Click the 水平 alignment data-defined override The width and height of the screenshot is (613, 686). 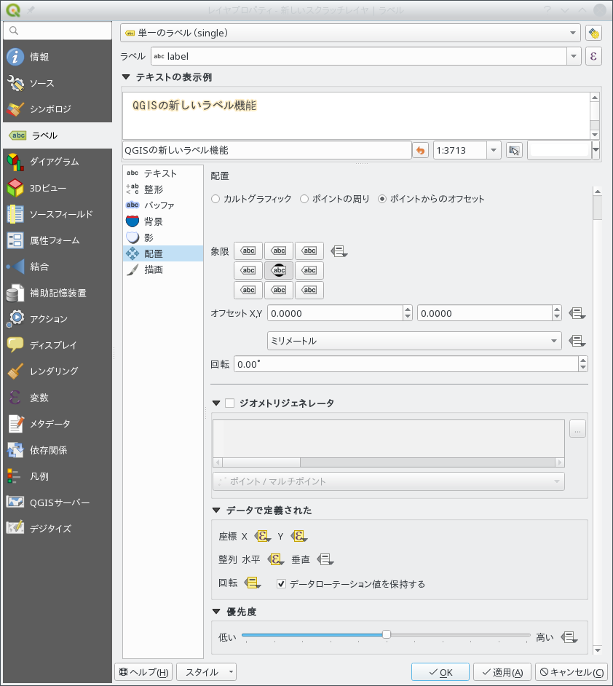tap(276, 559)
